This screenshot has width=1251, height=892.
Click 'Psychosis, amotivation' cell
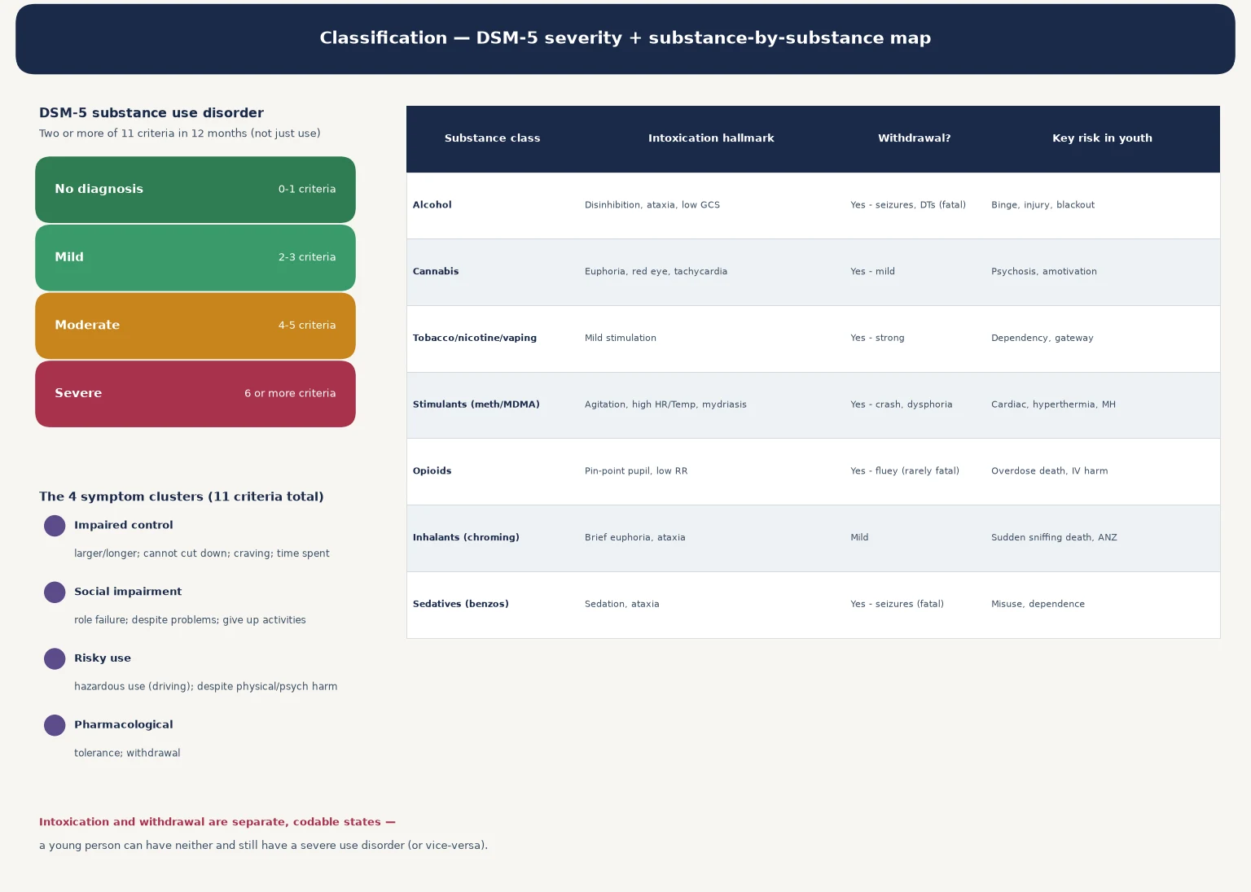coord(1044,272)
